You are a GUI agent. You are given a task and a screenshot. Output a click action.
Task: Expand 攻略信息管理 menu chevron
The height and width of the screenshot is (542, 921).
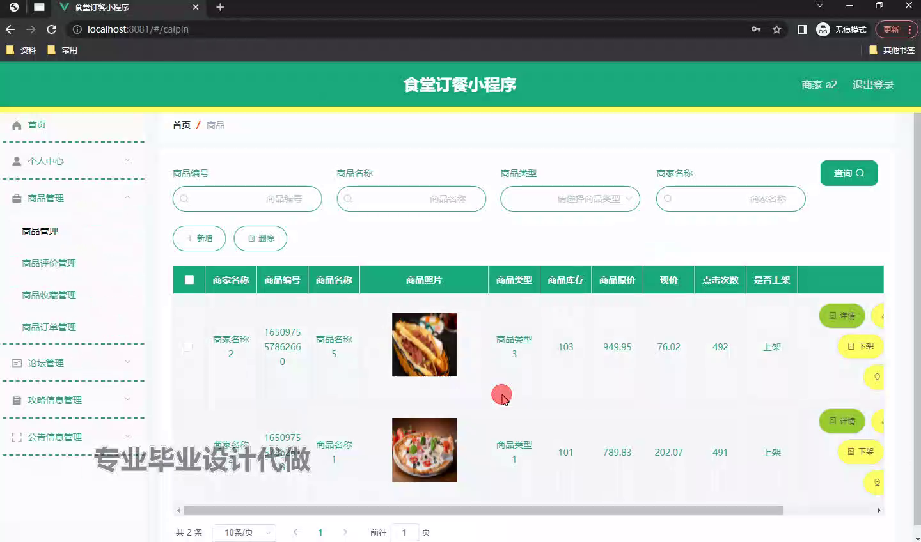[x=127, y=399]
